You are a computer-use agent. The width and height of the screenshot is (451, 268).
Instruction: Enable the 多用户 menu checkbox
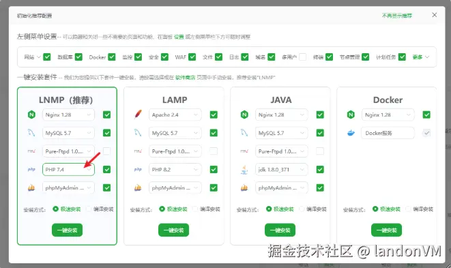[302, 57]
